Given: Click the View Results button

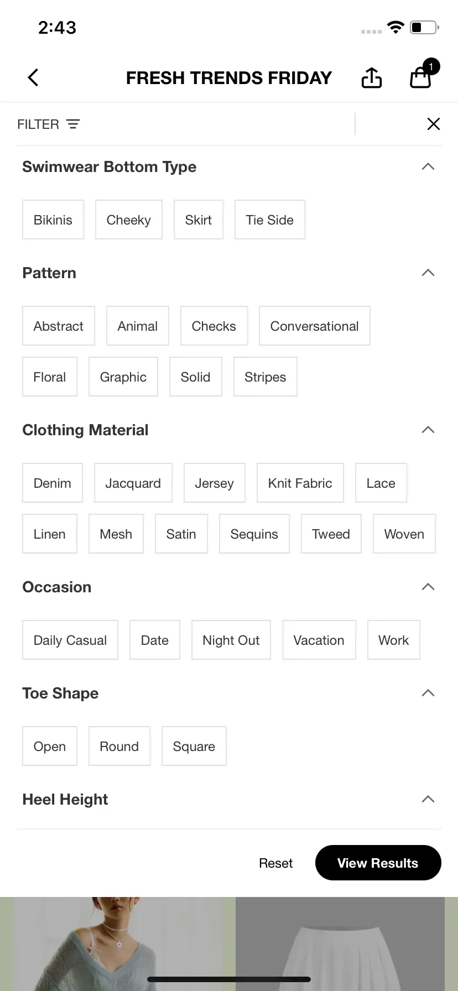Looking at the screenshot, I should coord(378,863).
